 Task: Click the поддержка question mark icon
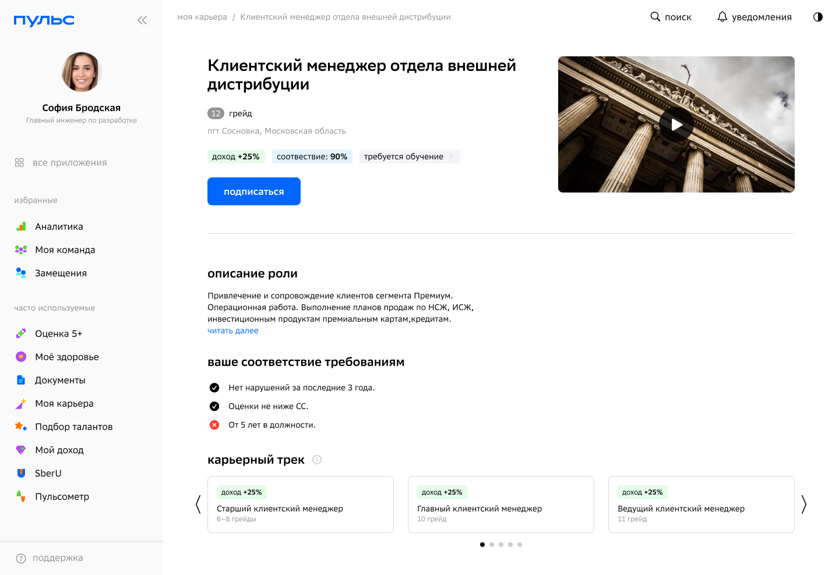tap(21, 558)
